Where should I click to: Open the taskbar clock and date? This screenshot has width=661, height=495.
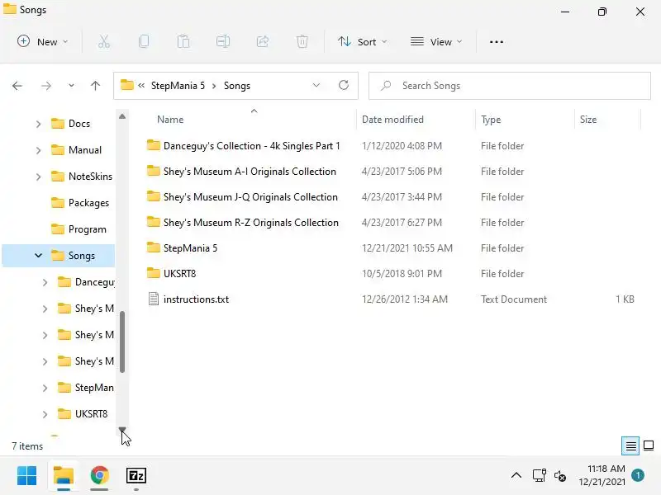tap(602, 475)
